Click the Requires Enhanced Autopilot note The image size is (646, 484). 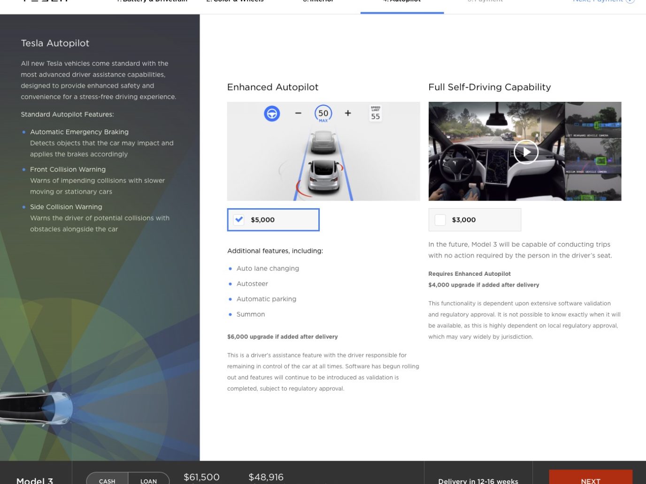pos(469,274)
